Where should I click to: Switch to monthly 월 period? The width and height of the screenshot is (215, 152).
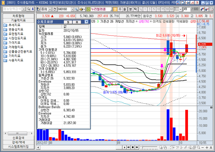click(124, 9)
